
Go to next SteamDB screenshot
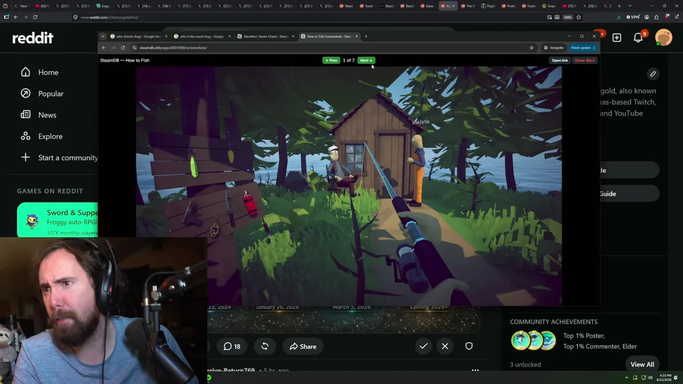tap(366, 60)
